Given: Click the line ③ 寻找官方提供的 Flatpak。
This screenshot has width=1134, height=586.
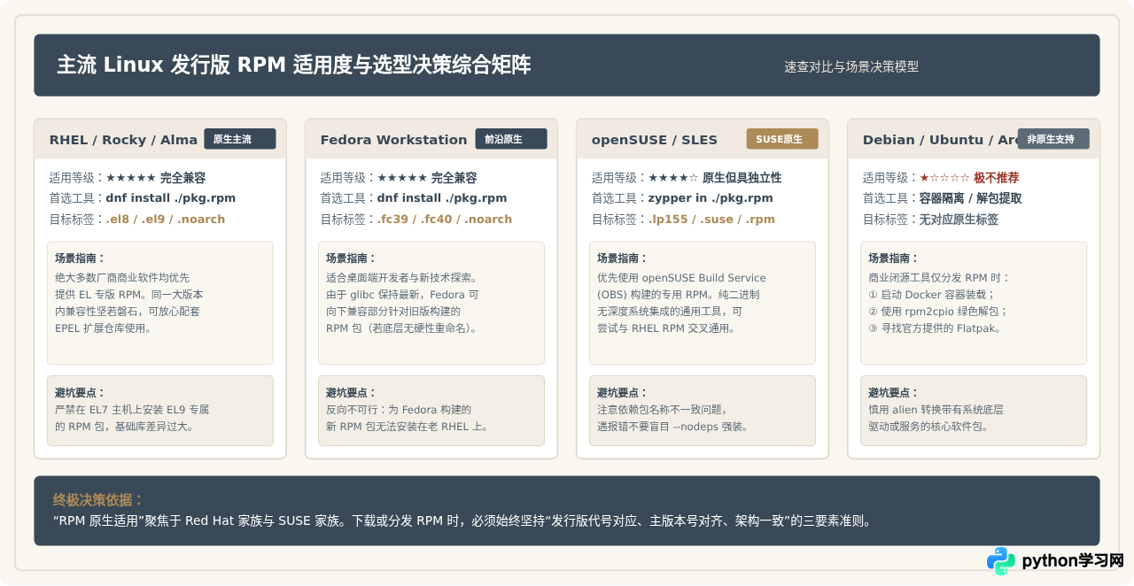Looking at the screenshot, I should tap(935, 328).
